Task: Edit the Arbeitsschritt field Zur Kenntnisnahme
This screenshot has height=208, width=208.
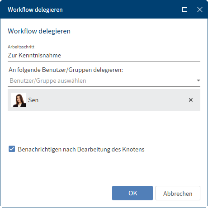Action: (x=104, y=55)
